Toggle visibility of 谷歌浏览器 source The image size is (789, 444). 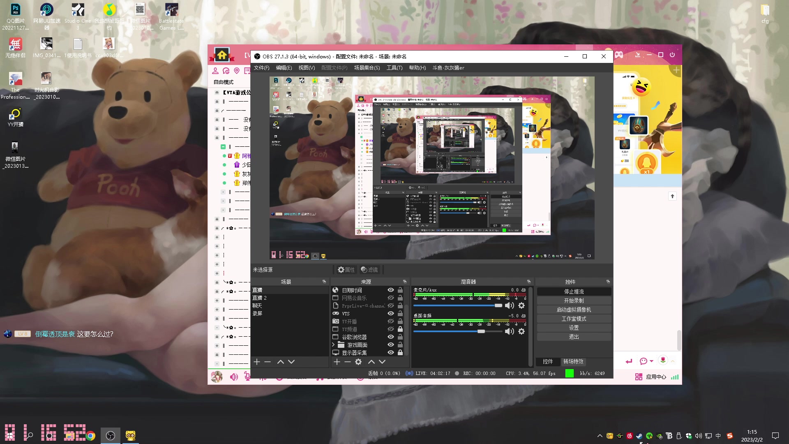(390, 337)
